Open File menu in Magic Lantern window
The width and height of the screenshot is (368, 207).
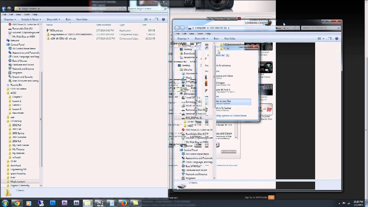point(4,14)
